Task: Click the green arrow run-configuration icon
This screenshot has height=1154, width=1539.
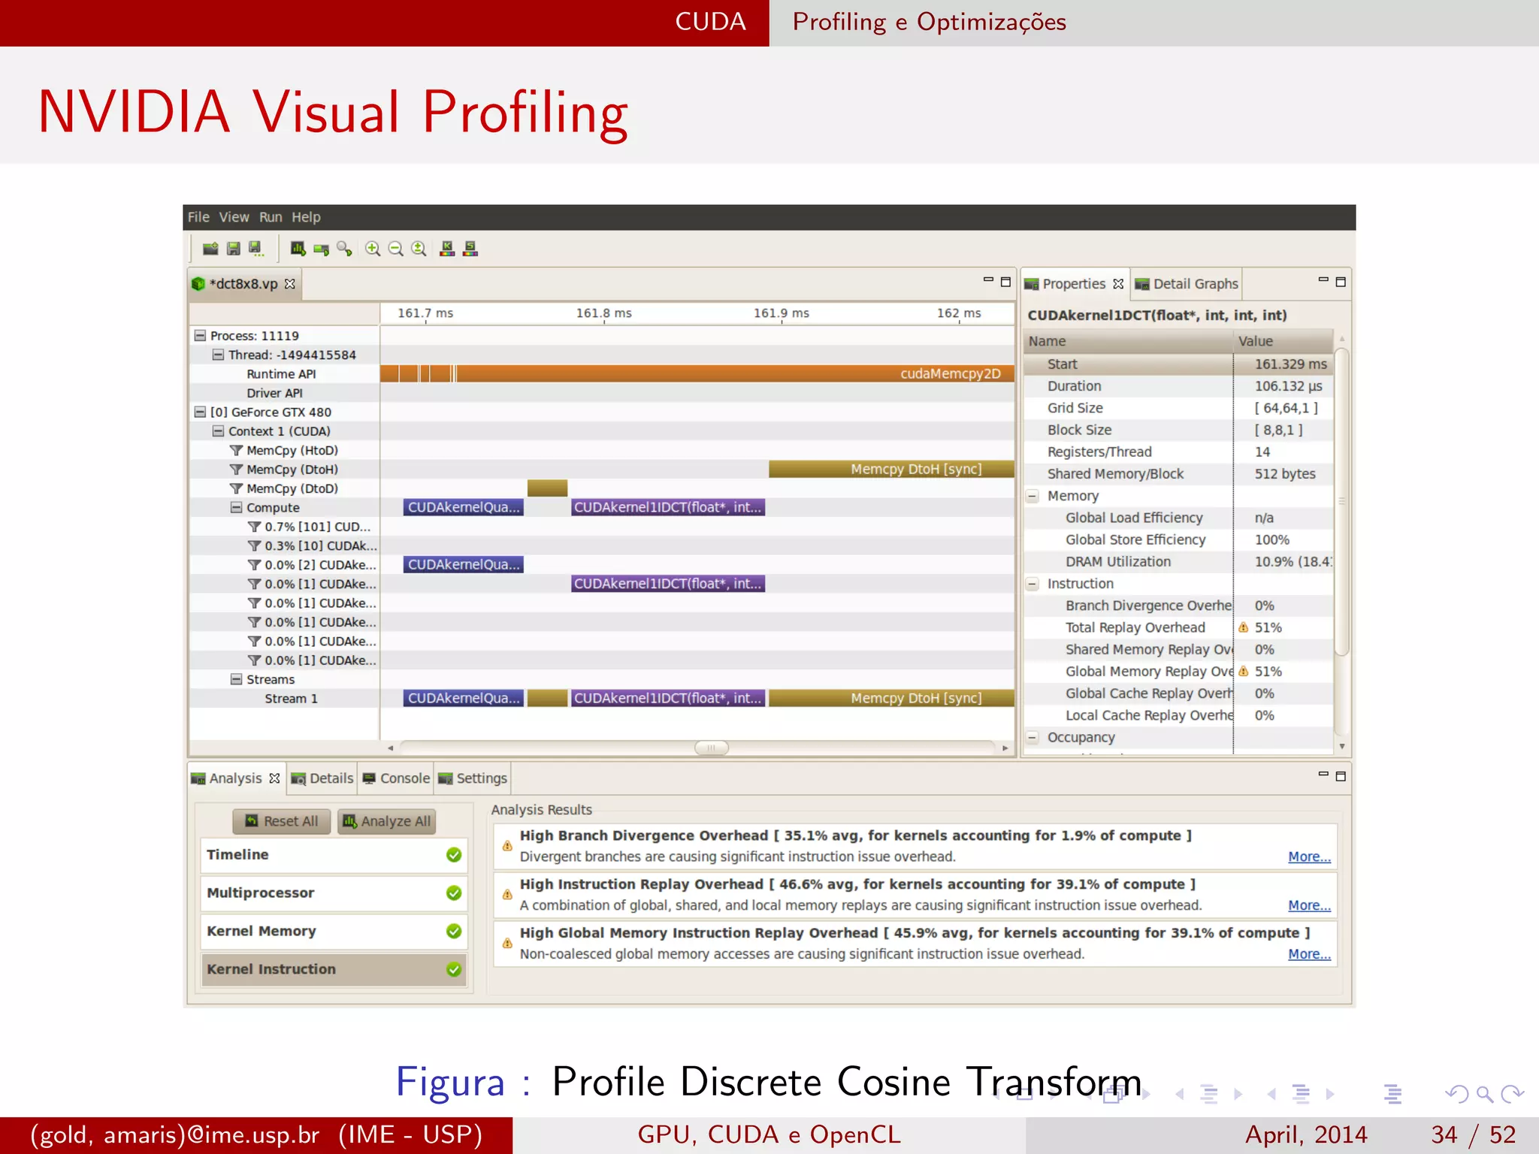Action: pos(322,249)
